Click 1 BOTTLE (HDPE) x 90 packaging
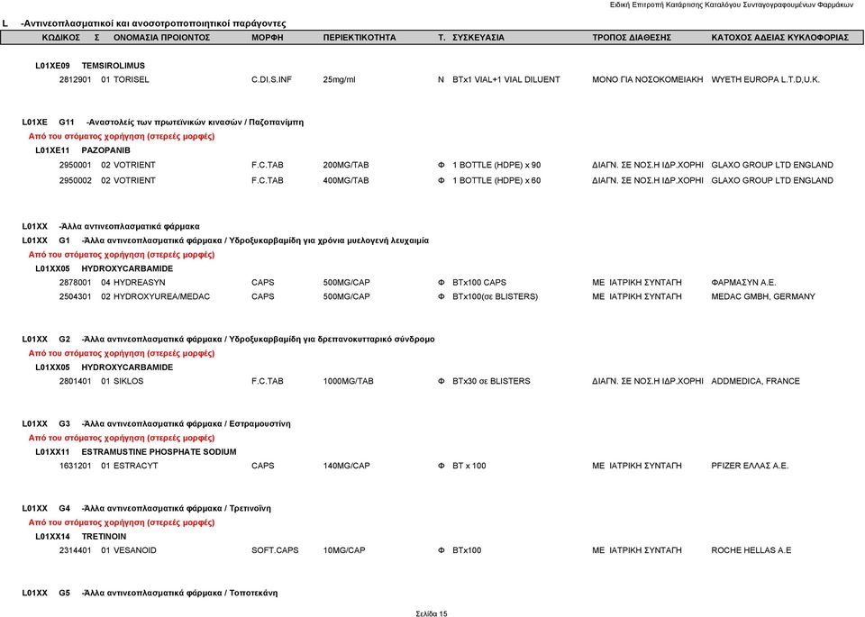The width and height of the screenshot is (865, 617). (496, 165)
